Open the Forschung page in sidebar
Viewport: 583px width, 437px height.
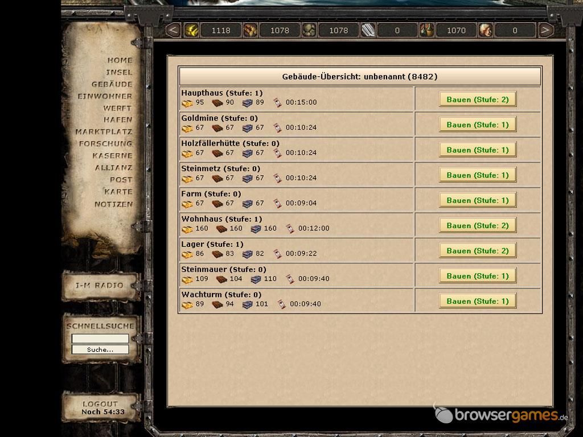(105, 143)
